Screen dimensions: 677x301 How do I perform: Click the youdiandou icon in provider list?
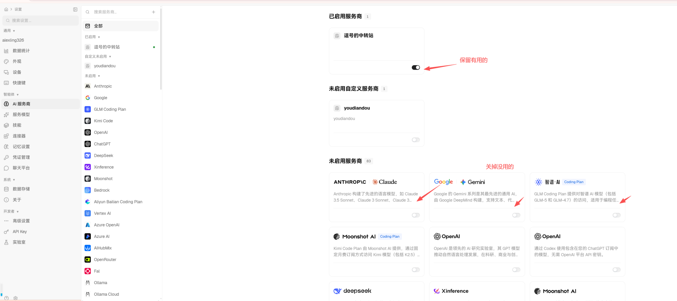(88, 66)
